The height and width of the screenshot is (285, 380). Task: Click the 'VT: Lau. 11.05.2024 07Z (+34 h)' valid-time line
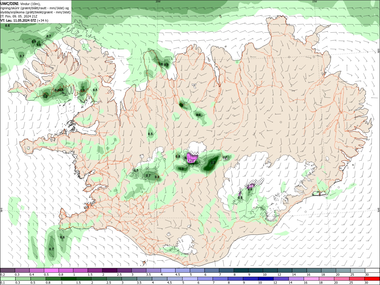(x=24, y=20)
